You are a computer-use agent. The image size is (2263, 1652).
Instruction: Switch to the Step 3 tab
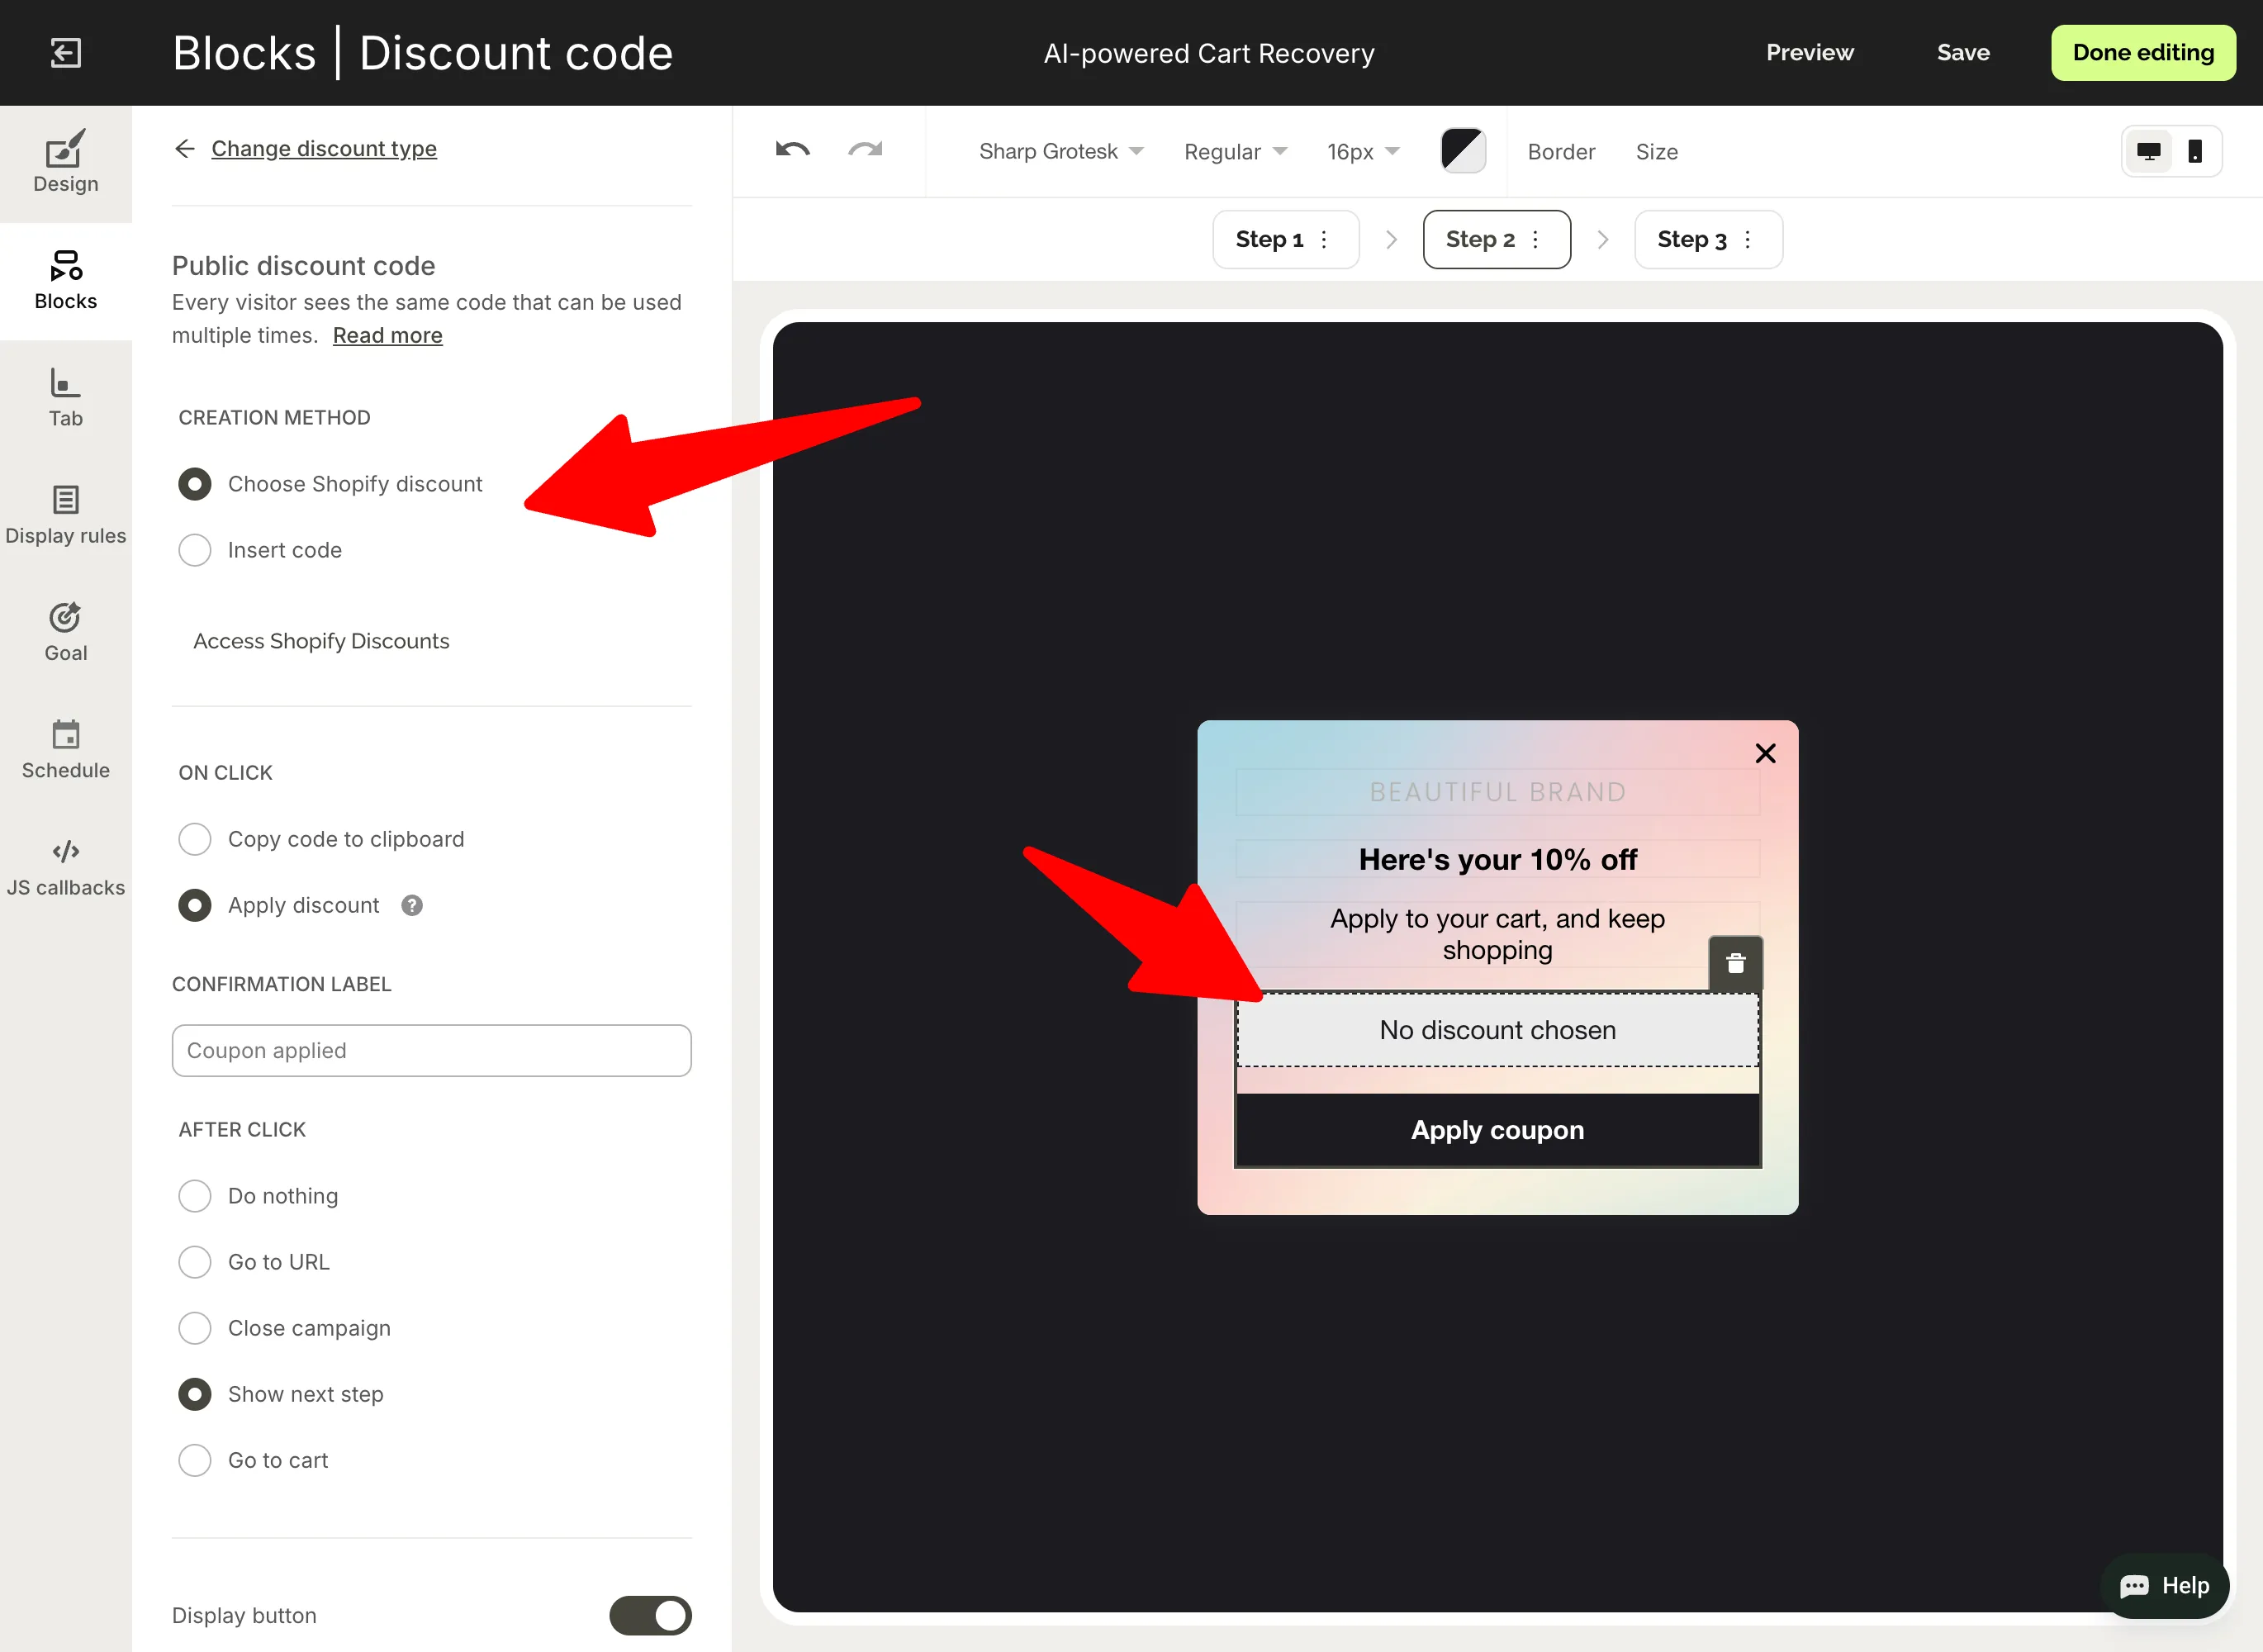click(x=1691, y=239)
